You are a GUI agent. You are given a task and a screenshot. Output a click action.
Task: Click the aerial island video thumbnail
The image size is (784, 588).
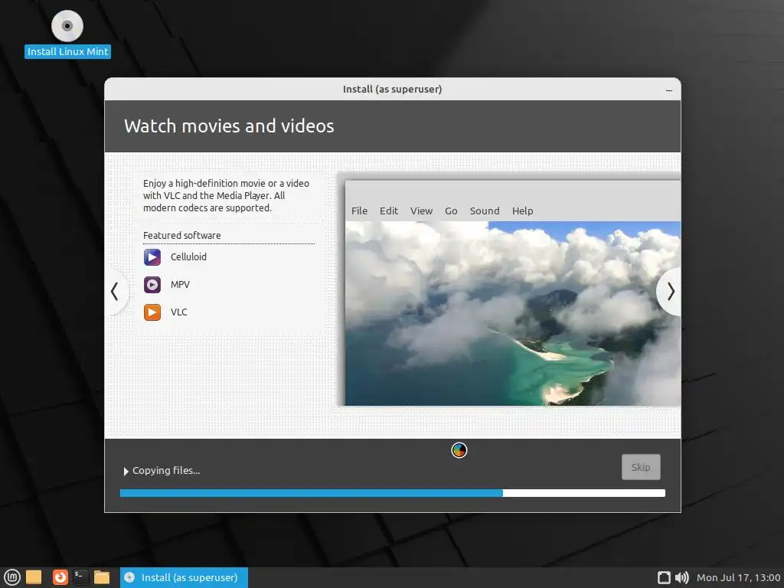point(513,313)
